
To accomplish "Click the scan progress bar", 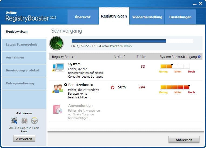I will click(x=132, y=41).
